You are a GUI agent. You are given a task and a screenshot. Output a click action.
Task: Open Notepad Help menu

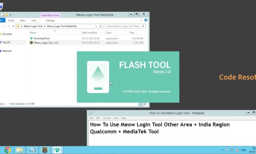123,118
